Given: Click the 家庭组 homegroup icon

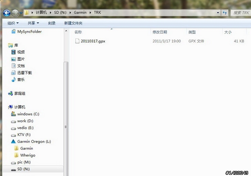Looking at the screenshot, I should [11, 93].
